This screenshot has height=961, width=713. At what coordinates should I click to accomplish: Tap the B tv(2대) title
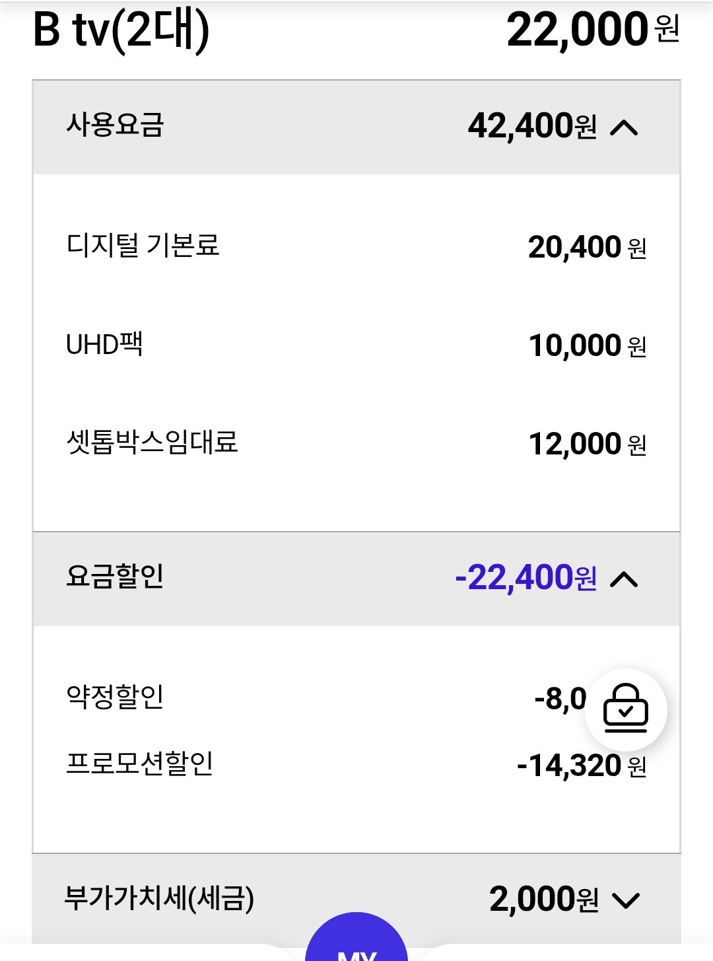pos(121,30)
